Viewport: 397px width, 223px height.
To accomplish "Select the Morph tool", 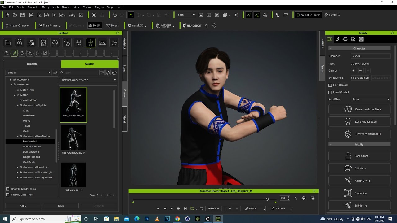I will coord(112,25).
